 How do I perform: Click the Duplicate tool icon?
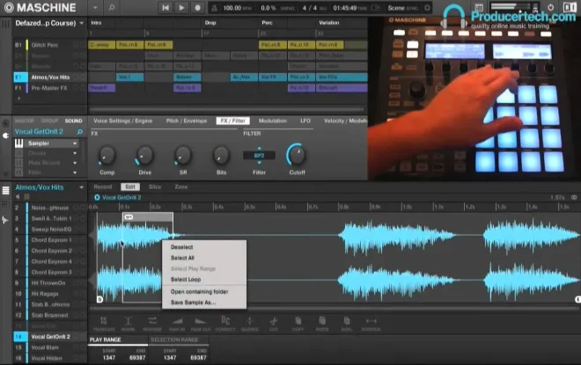[347, 320]
